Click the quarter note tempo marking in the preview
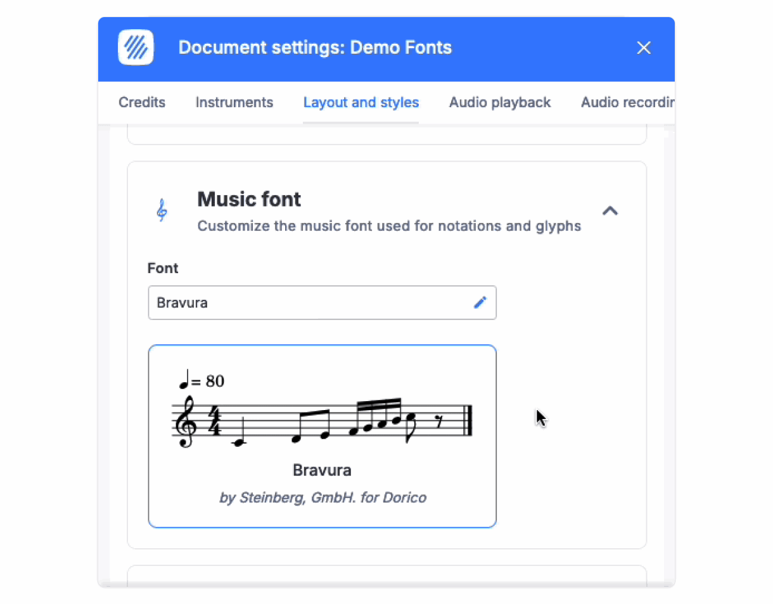Screen dimensions: 773x604 (x=201, y=380)
